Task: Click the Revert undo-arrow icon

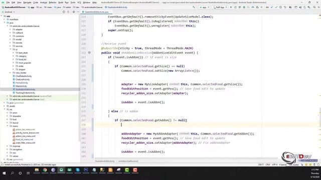Action: tap(285, 7)
